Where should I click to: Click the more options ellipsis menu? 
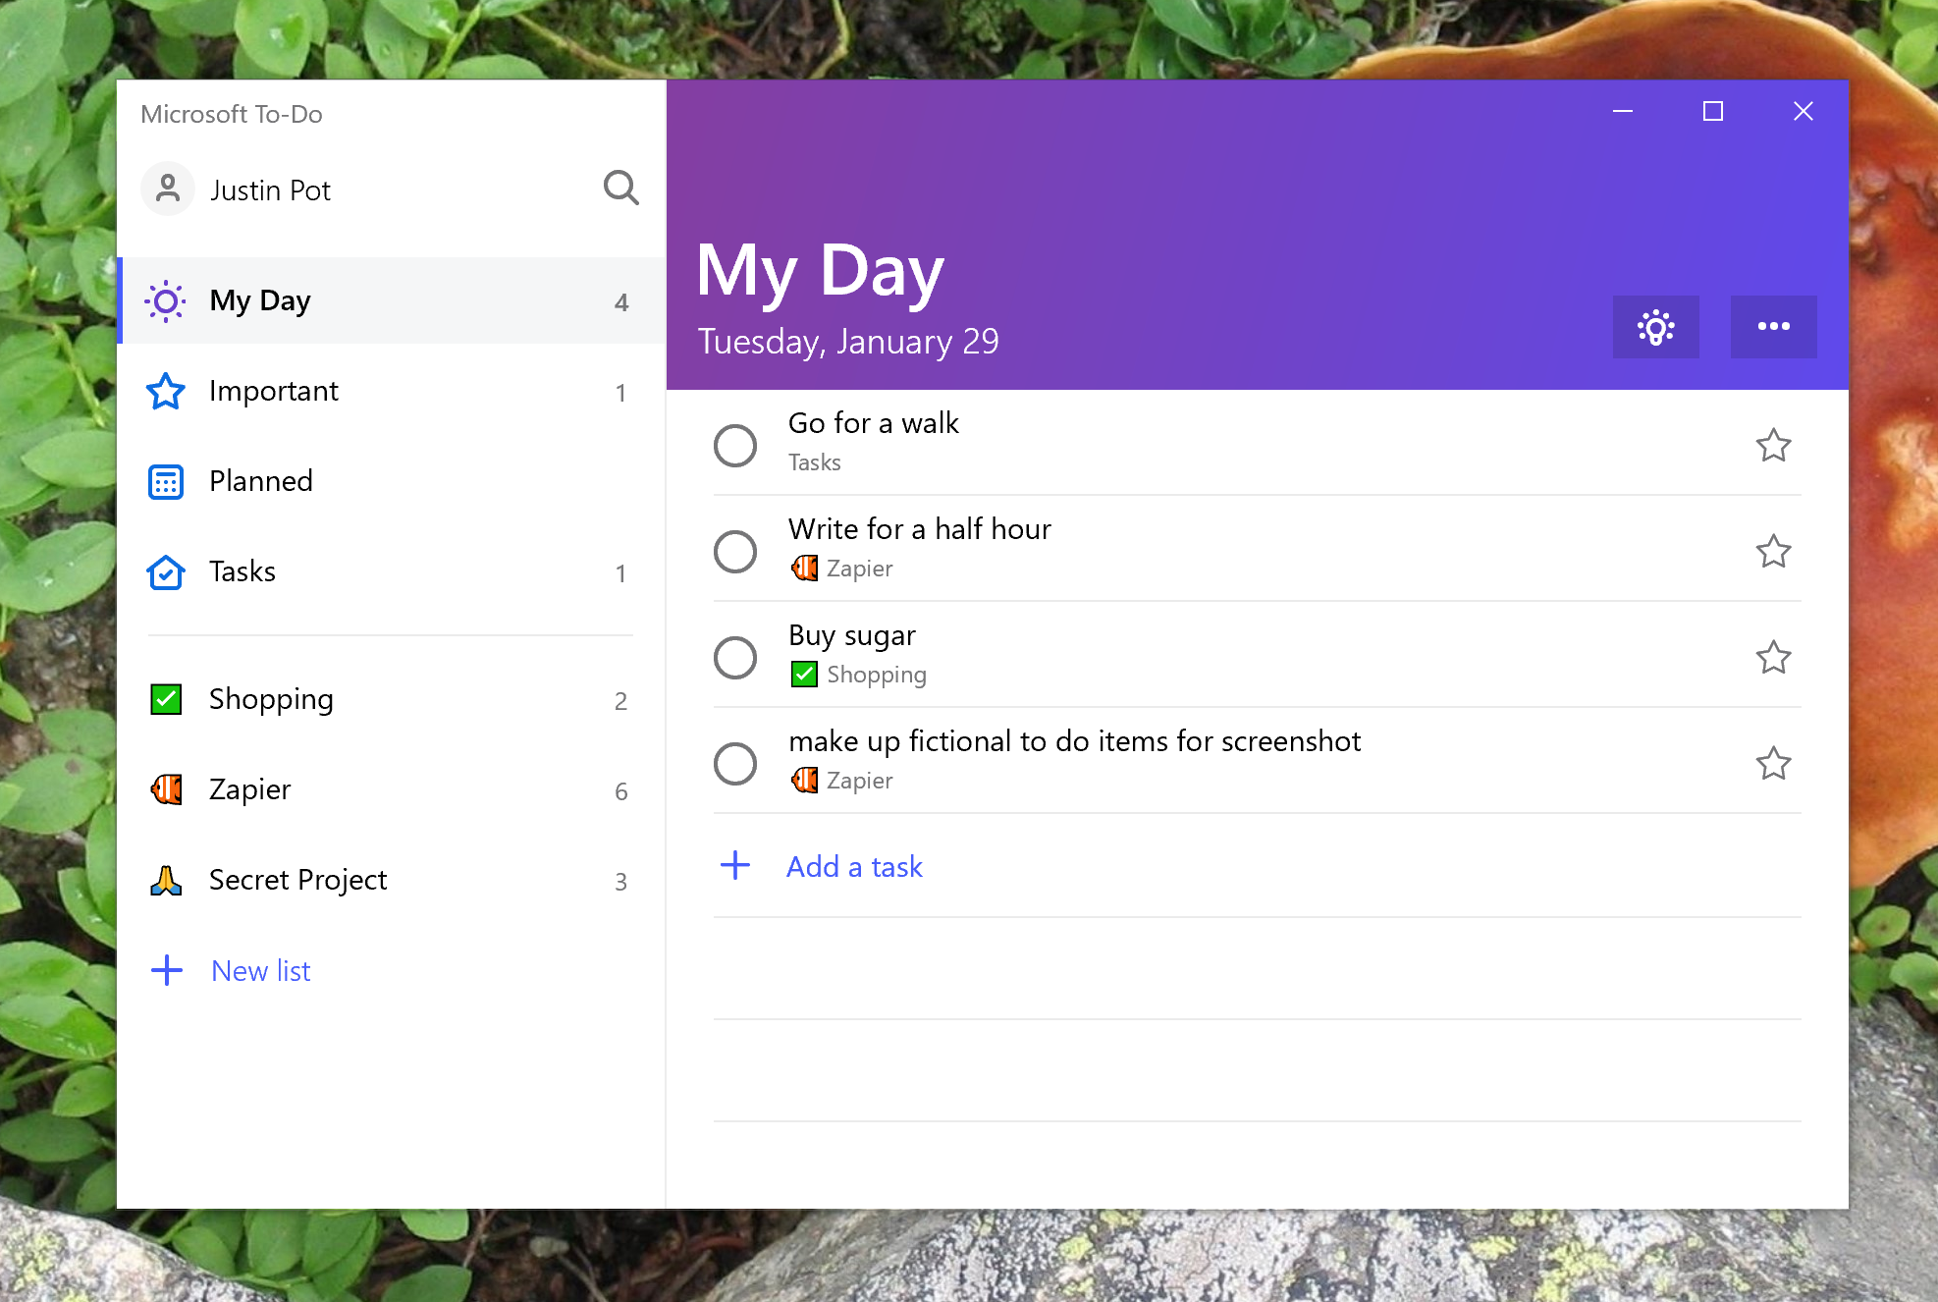click(x=1772, y=327)
